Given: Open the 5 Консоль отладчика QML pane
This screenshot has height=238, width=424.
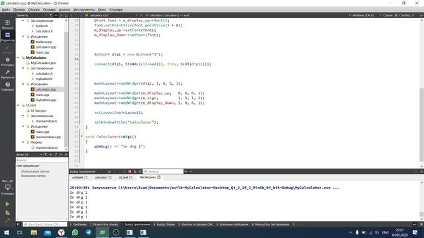Looking at the screenshot, I should pos(195,225).
